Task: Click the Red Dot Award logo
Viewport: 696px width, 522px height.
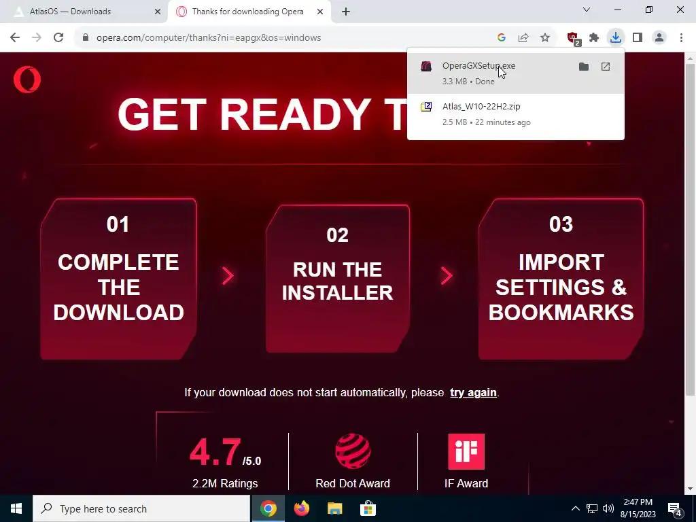Action: (353, 451)
